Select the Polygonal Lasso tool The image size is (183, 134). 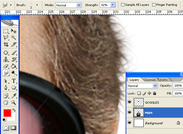coord(5,38)
